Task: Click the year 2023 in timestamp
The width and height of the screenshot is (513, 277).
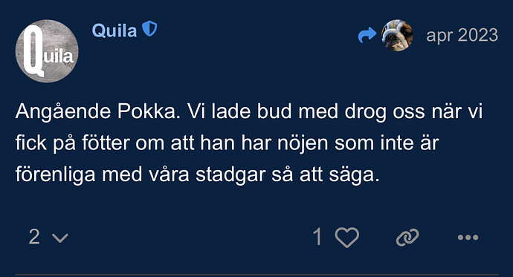Action: [478, 35]
